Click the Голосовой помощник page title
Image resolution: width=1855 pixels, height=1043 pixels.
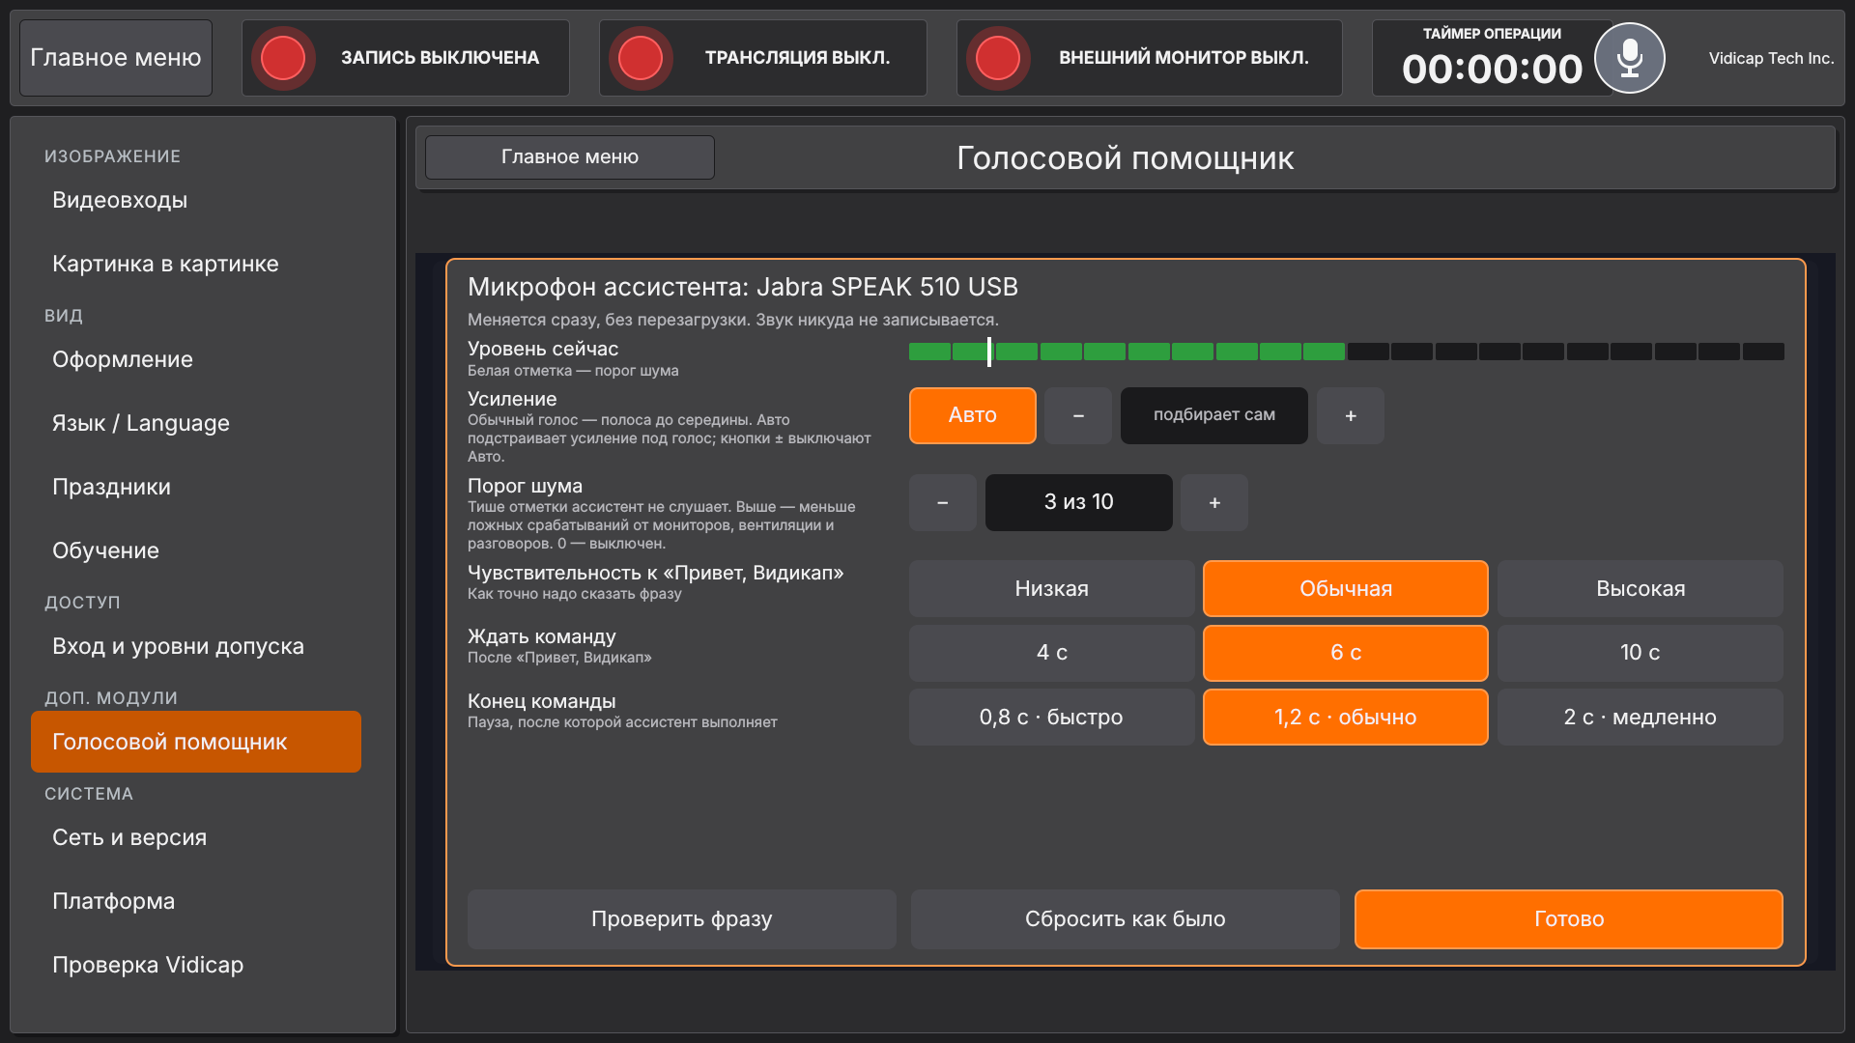pyautogui.click(x=1126, y=158)
